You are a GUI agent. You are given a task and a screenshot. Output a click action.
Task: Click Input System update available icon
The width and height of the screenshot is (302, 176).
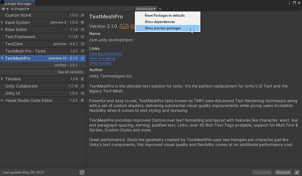(x=82, y=22)
